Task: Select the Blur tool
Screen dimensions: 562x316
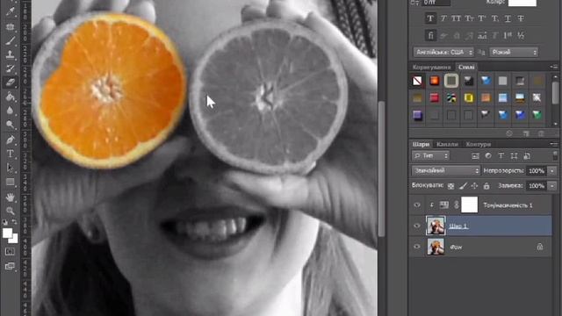Action: click(10, 111)
